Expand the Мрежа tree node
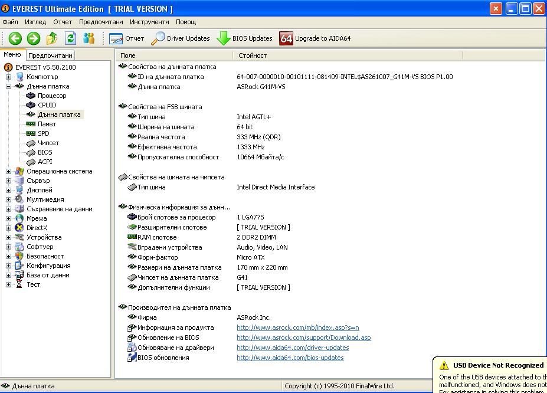 click(8, 218)
